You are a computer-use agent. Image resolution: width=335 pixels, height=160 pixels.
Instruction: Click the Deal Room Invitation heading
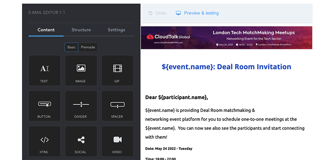(226, 67)
